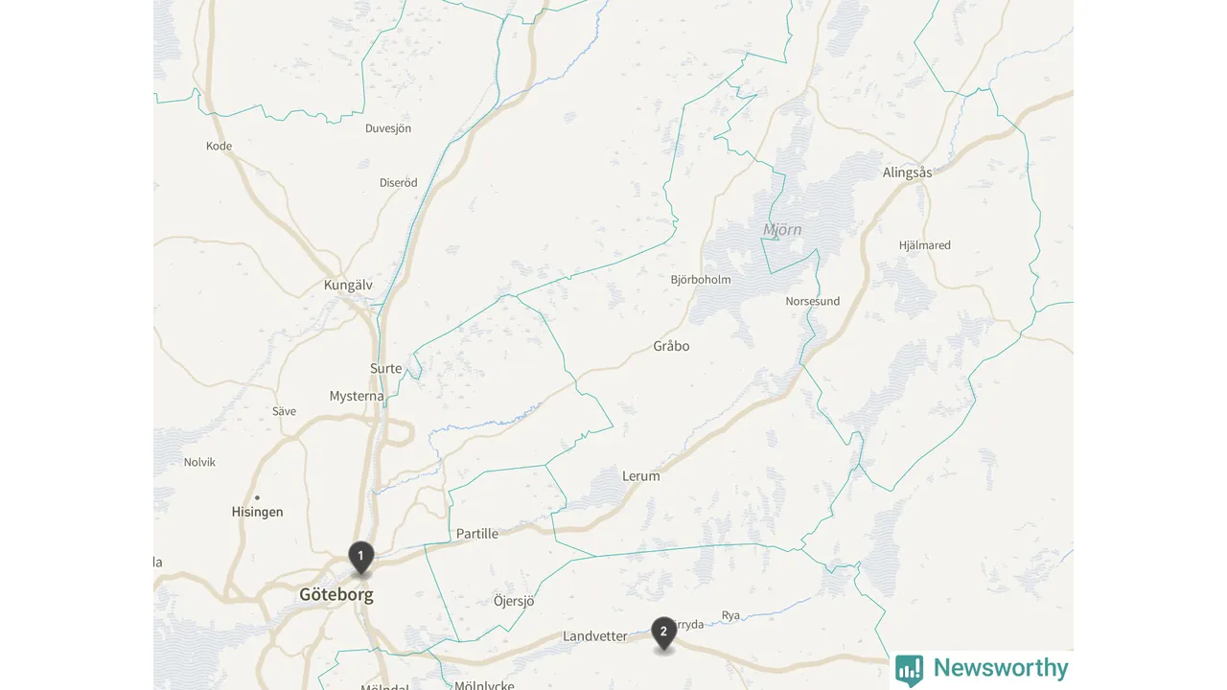Screen dimensions: 1227x690
Task: Click map marker number 1
Action: [360, 558]
